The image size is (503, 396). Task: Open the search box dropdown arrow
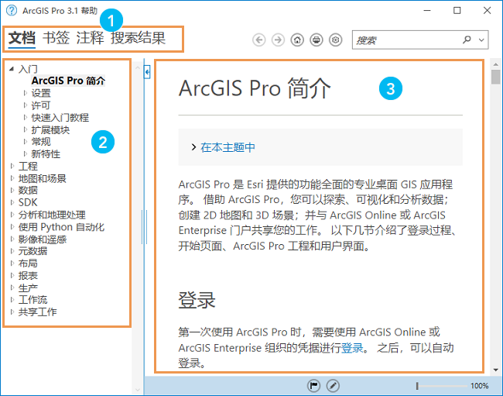pyautogui.click(x=482, y=40)
